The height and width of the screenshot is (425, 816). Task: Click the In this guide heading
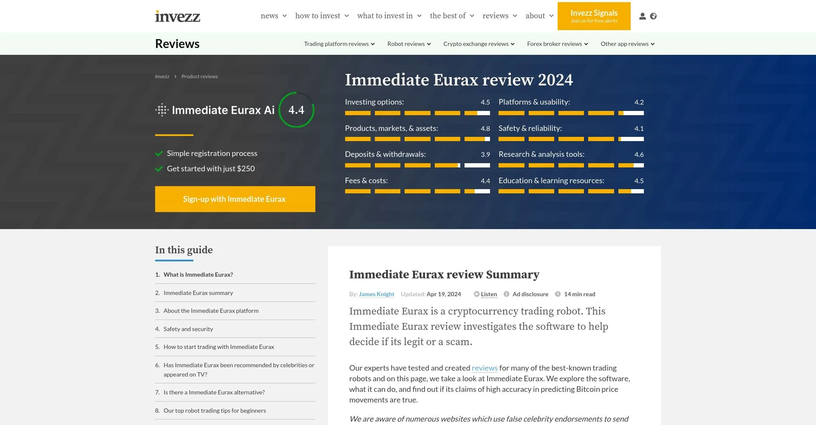click(184, 250)
